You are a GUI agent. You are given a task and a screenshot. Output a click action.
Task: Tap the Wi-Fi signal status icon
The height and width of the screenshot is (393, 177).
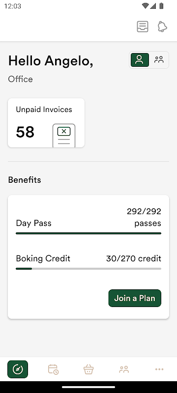[x=145, y=6]
